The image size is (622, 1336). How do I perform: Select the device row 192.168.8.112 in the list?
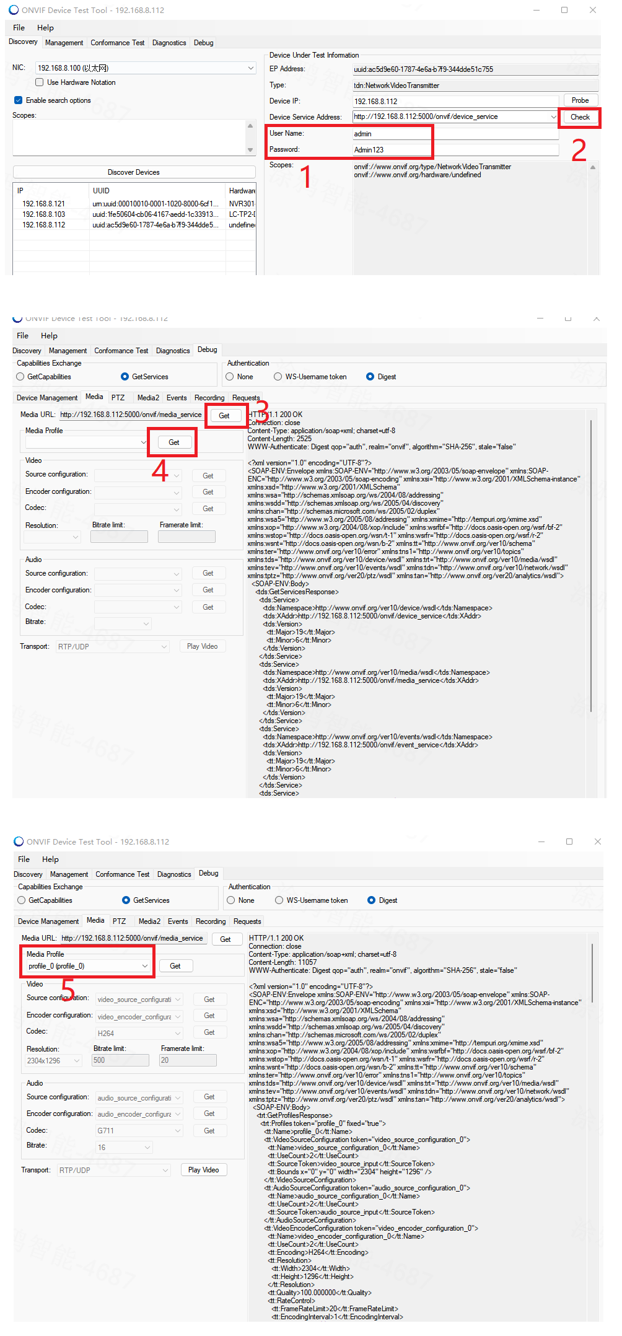134,225
